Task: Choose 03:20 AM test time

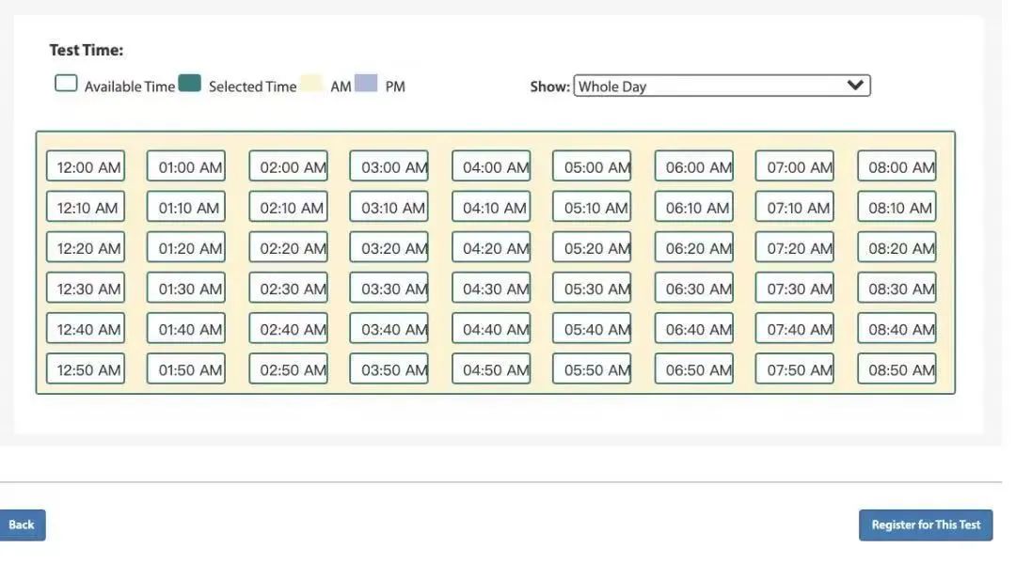Action: pyautogui.click(x=389, y=247)
